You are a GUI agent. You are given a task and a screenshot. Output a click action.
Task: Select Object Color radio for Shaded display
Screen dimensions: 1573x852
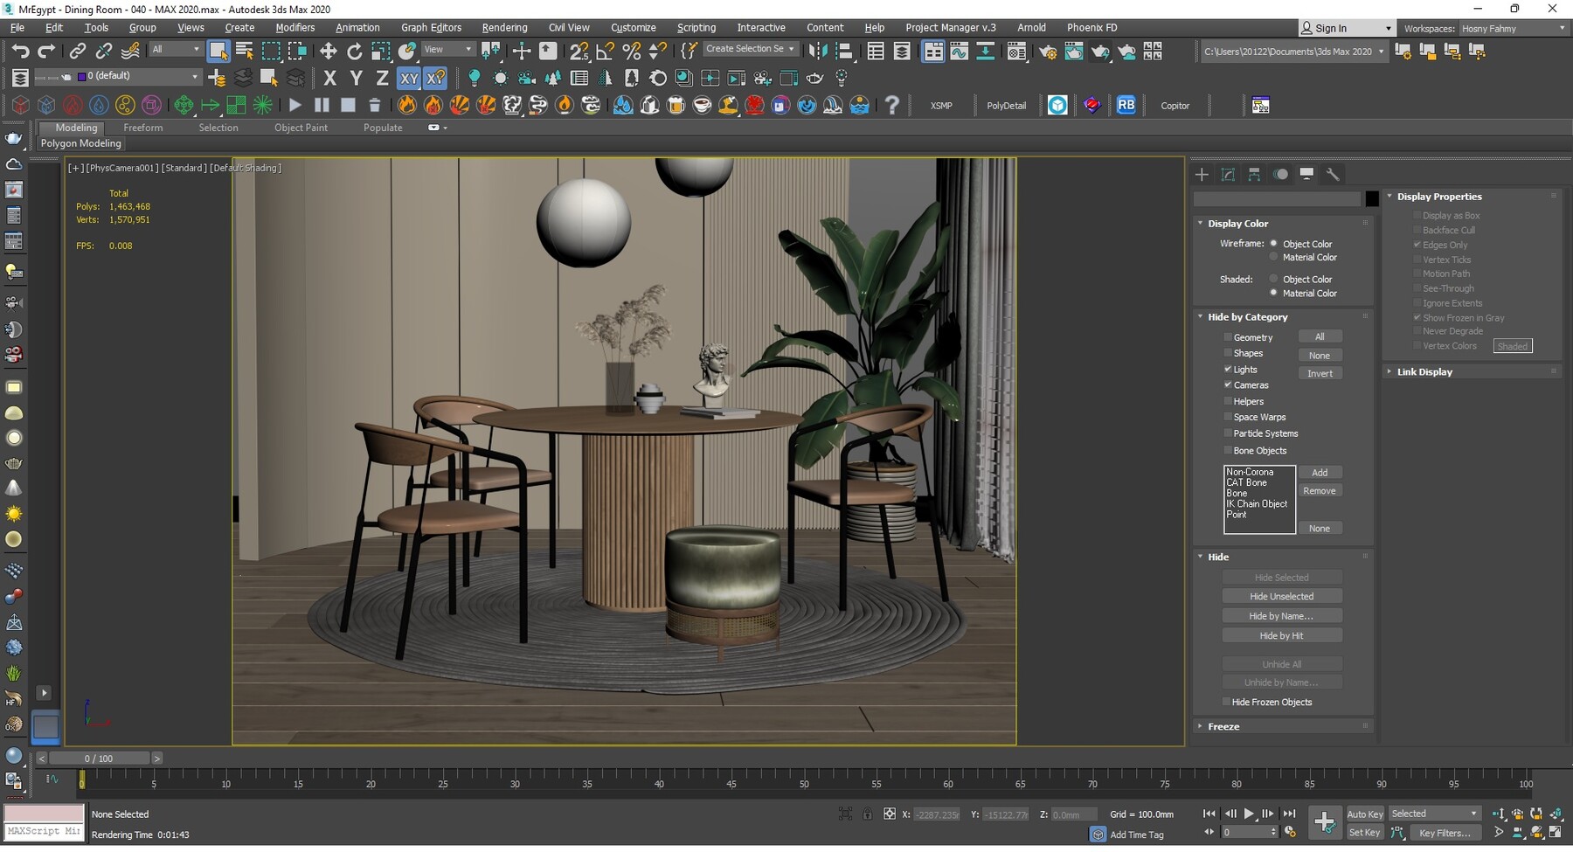coord(1273,279)
